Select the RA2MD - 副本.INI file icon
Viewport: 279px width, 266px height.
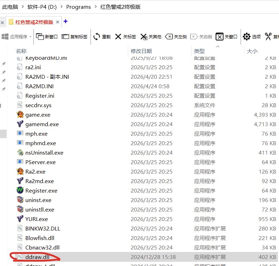tap(20, 77)
